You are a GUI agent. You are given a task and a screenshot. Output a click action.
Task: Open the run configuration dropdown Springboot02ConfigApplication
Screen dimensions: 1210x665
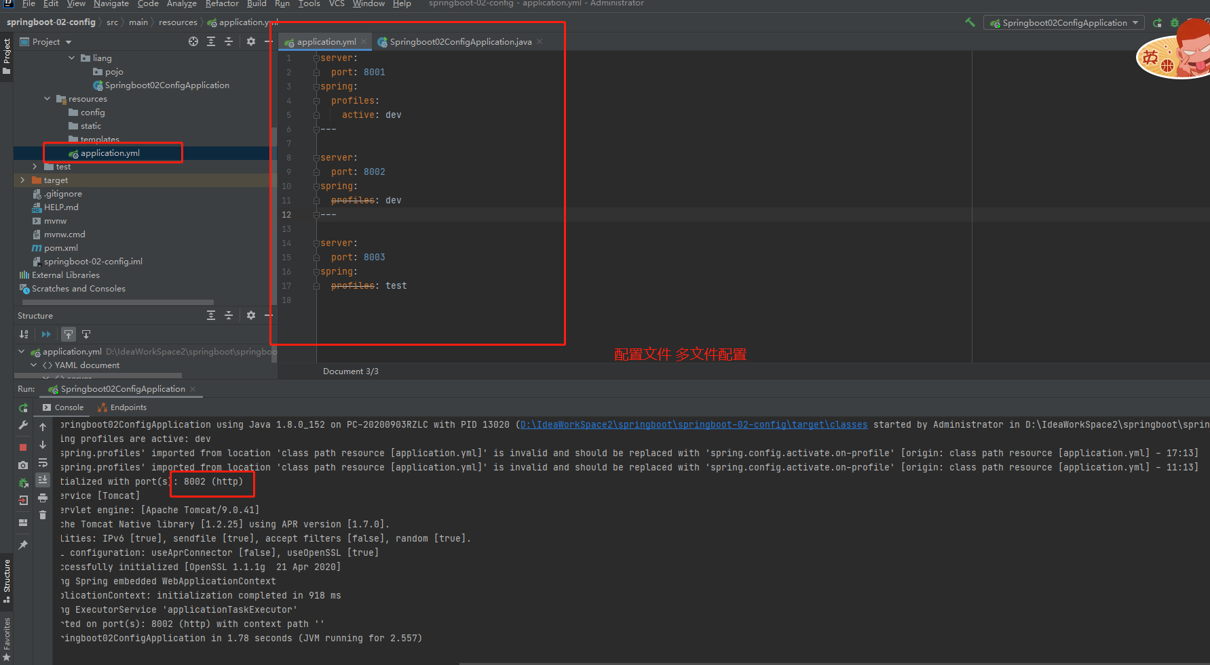point(1063,22)
